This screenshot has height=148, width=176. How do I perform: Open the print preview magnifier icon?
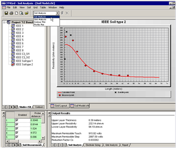(21, 13)
